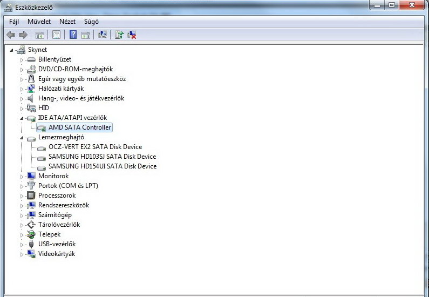Open the Nézet menu
This screenshot has width=429, height=297.
67,22
